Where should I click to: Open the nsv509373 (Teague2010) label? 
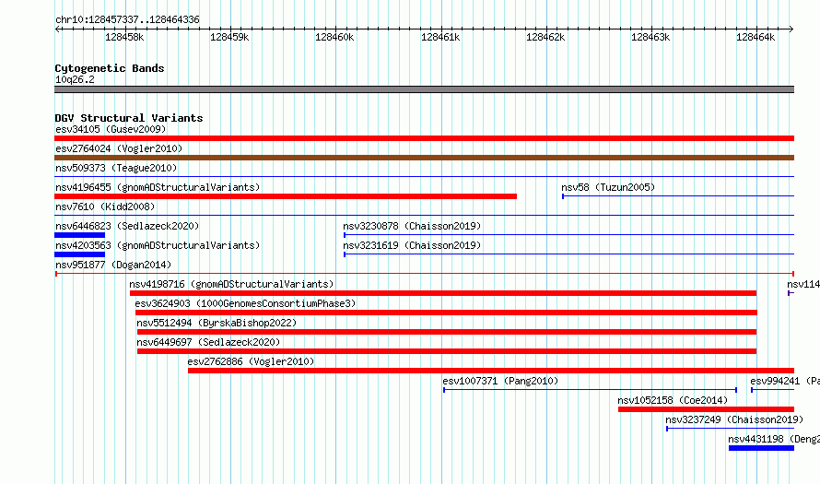pyautogui.click(x=116, y=168)
